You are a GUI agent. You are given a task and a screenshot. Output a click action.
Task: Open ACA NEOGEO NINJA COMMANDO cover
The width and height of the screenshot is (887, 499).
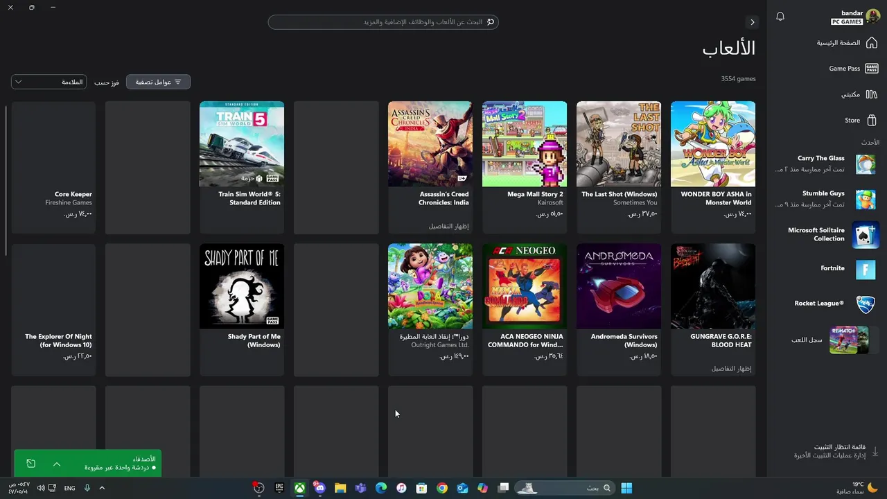[x=525, y=286]
